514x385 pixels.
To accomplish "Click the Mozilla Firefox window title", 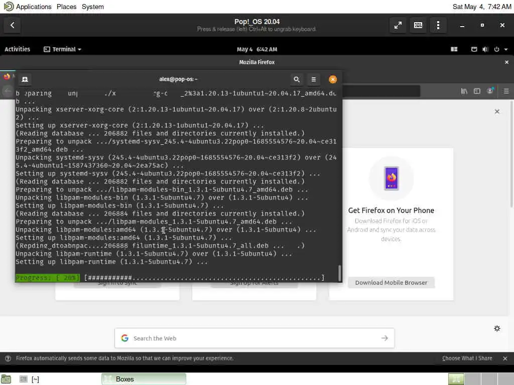I will pos(257,62).
